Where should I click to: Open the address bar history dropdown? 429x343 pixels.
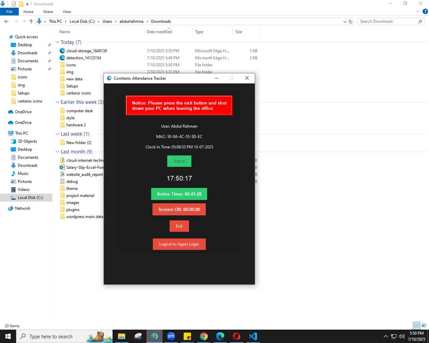pos(345,21)
